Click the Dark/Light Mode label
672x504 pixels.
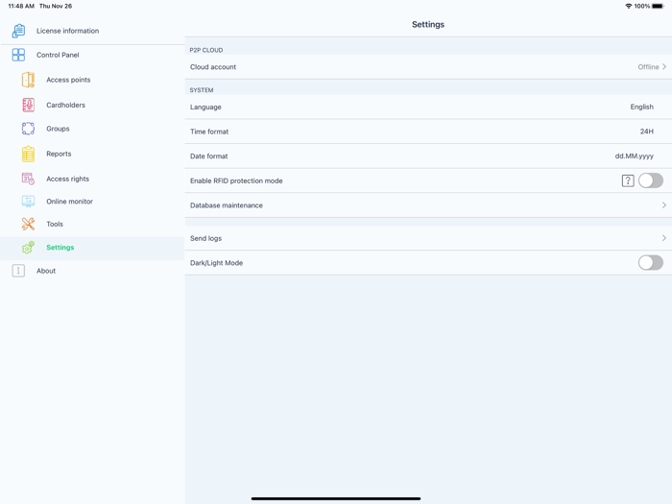pos(216,263)
